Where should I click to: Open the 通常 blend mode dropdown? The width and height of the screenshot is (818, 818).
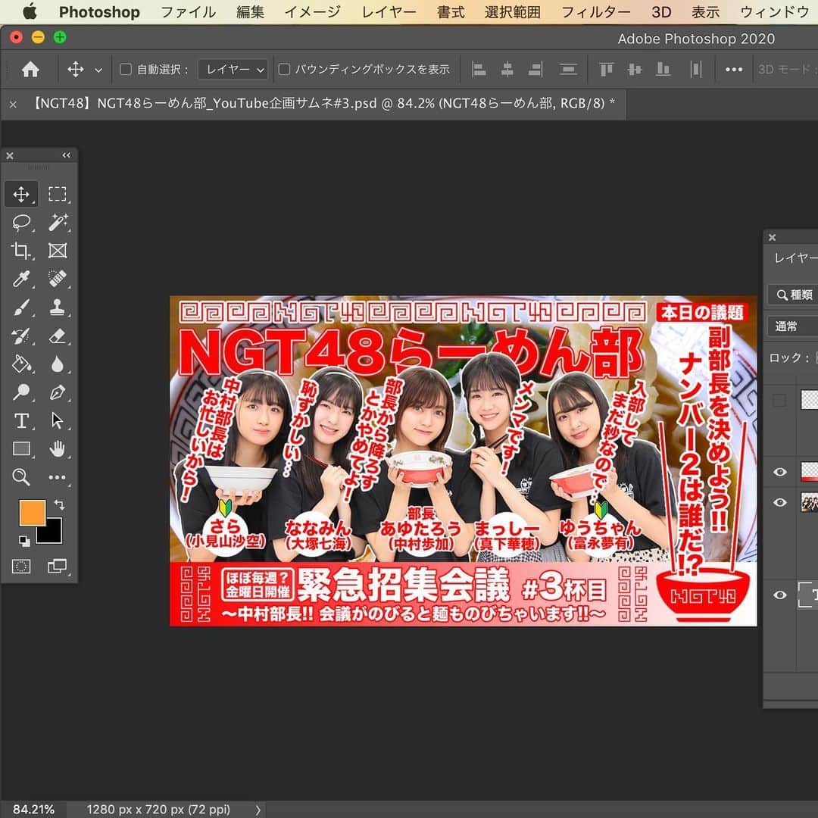coord(792,326)
